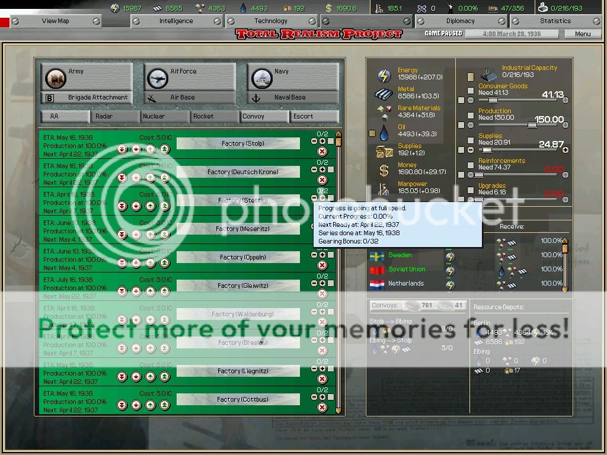The width and height of the screenshot is (607, 455).
Task: Toggle the Production slider lock checkbox
Action: (x=471, y=116)
